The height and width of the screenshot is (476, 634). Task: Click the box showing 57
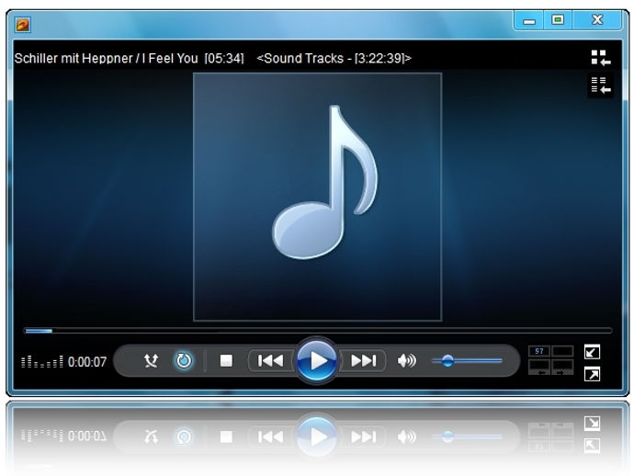click(x=539, y=351)
